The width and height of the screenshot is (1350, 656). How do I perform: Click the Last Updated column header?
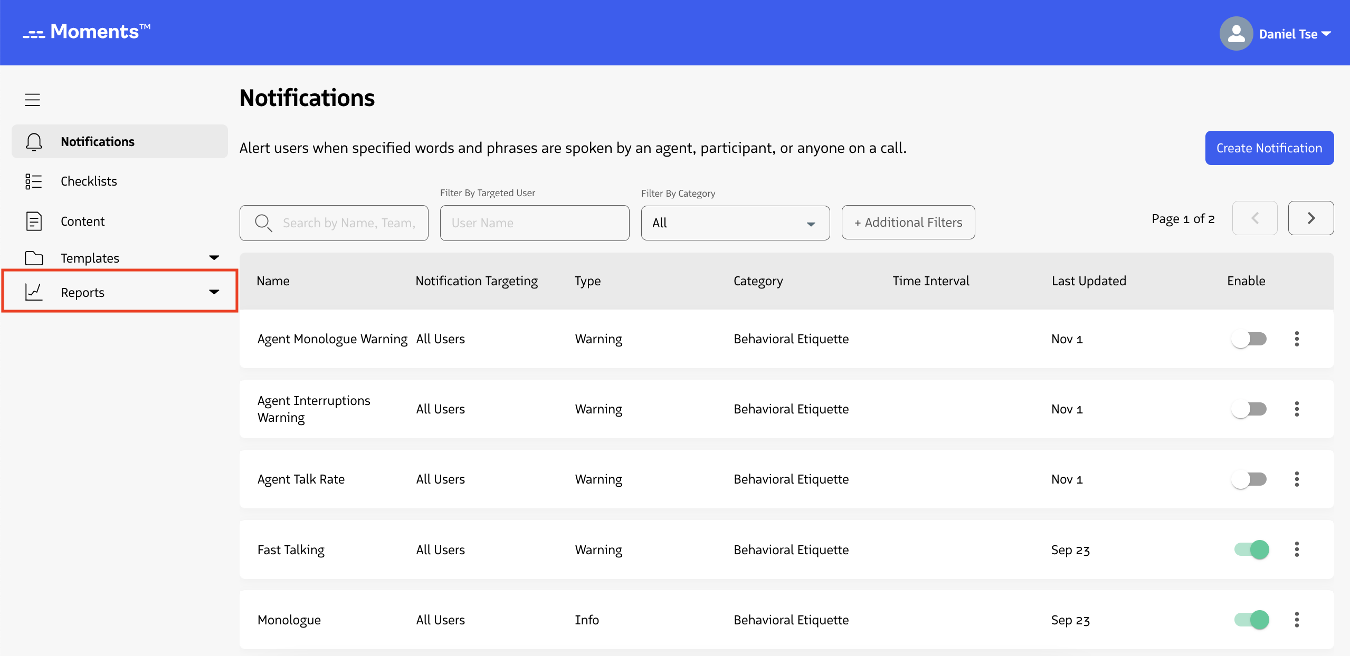(1089, 281)
